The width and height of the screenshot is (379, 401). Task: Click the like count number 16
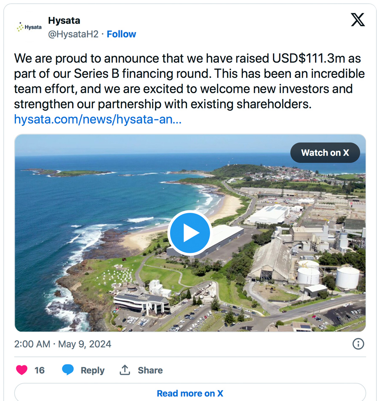40,370
